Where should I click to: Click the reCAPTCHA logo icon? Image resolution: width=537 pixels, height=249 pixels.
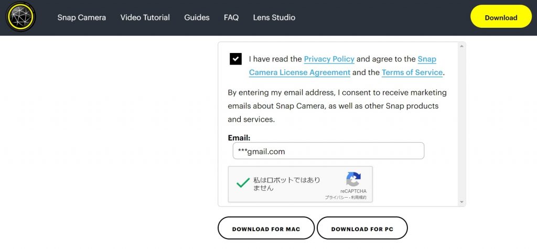point(353,179)
